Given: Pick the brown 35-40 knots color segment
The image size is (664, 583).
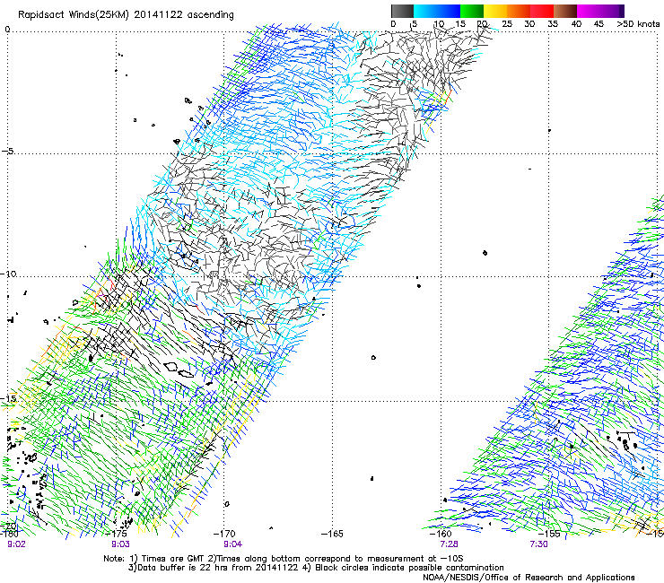Looking at the screenshot, I should (565, 11).
